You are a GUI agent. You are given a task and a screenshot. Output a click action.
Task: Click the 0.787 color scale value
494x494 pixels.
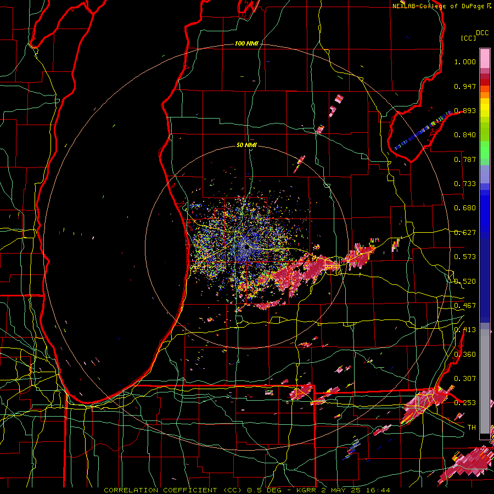[x=465, y=159]
